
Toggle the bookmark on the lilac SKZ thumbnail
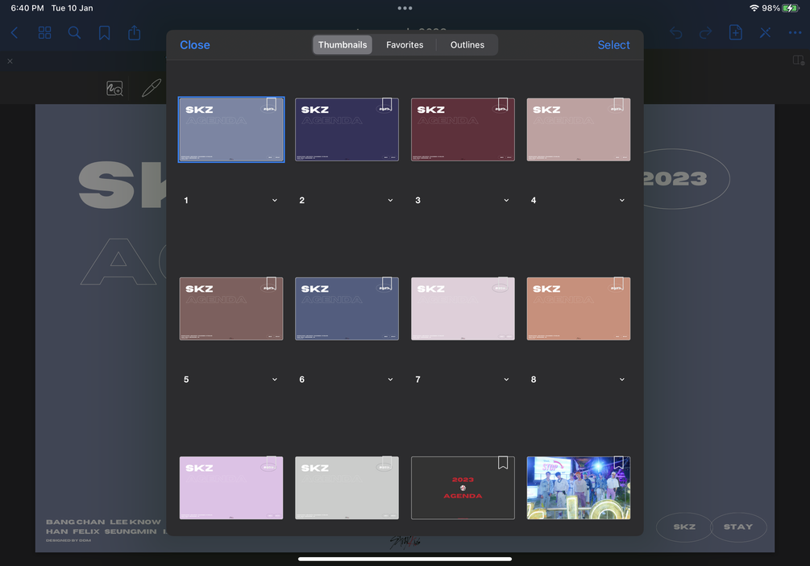tap(271, 463)
